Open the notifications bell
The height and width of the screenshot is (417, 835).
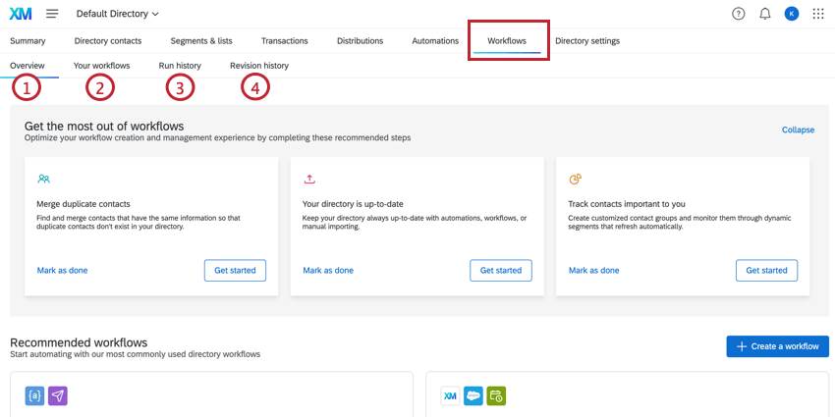point(765,14)
